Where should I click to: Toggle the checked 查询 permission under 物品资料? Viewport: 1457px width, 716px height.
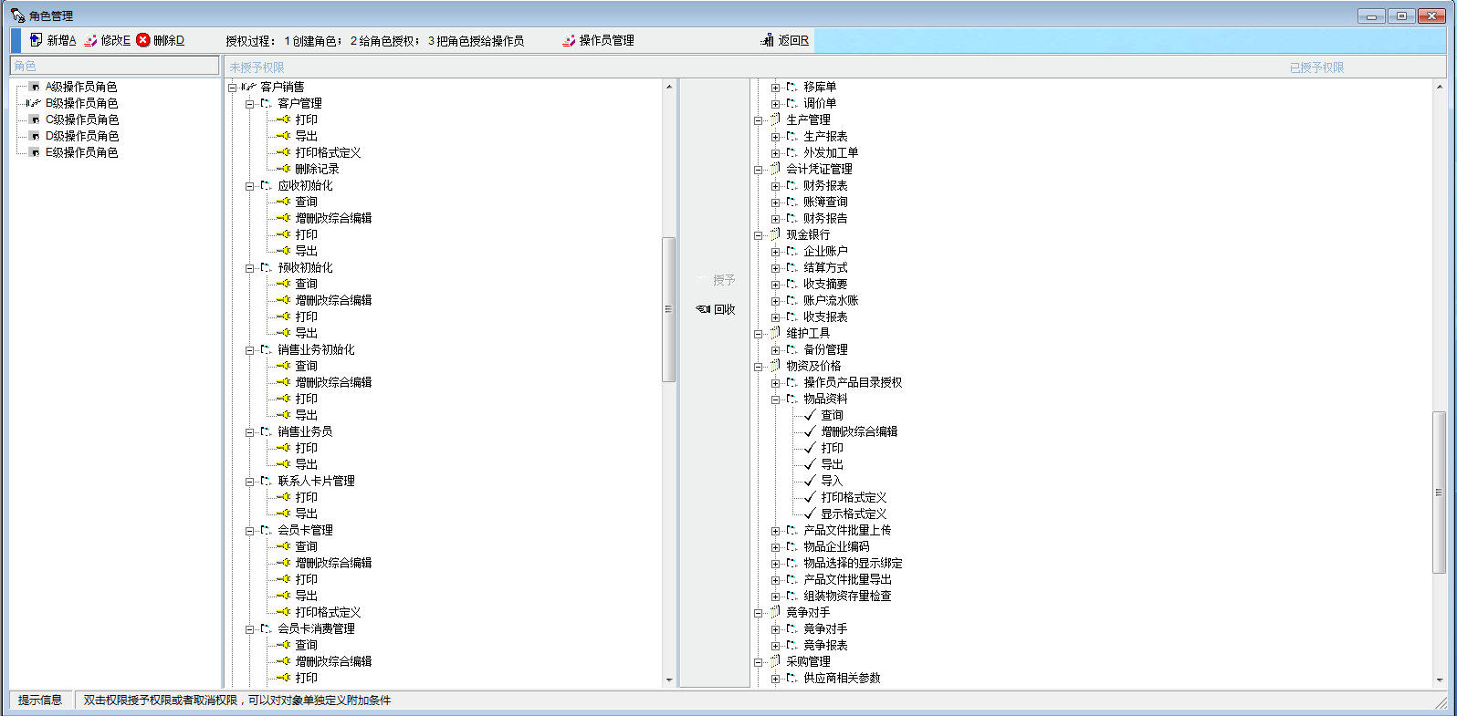pos(810,415)
